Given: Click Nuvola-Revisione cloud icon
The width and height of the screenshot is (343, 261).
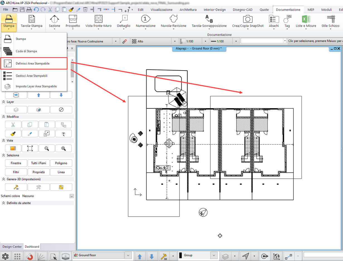Looking at the screenshot, I should tap(173, 19).
